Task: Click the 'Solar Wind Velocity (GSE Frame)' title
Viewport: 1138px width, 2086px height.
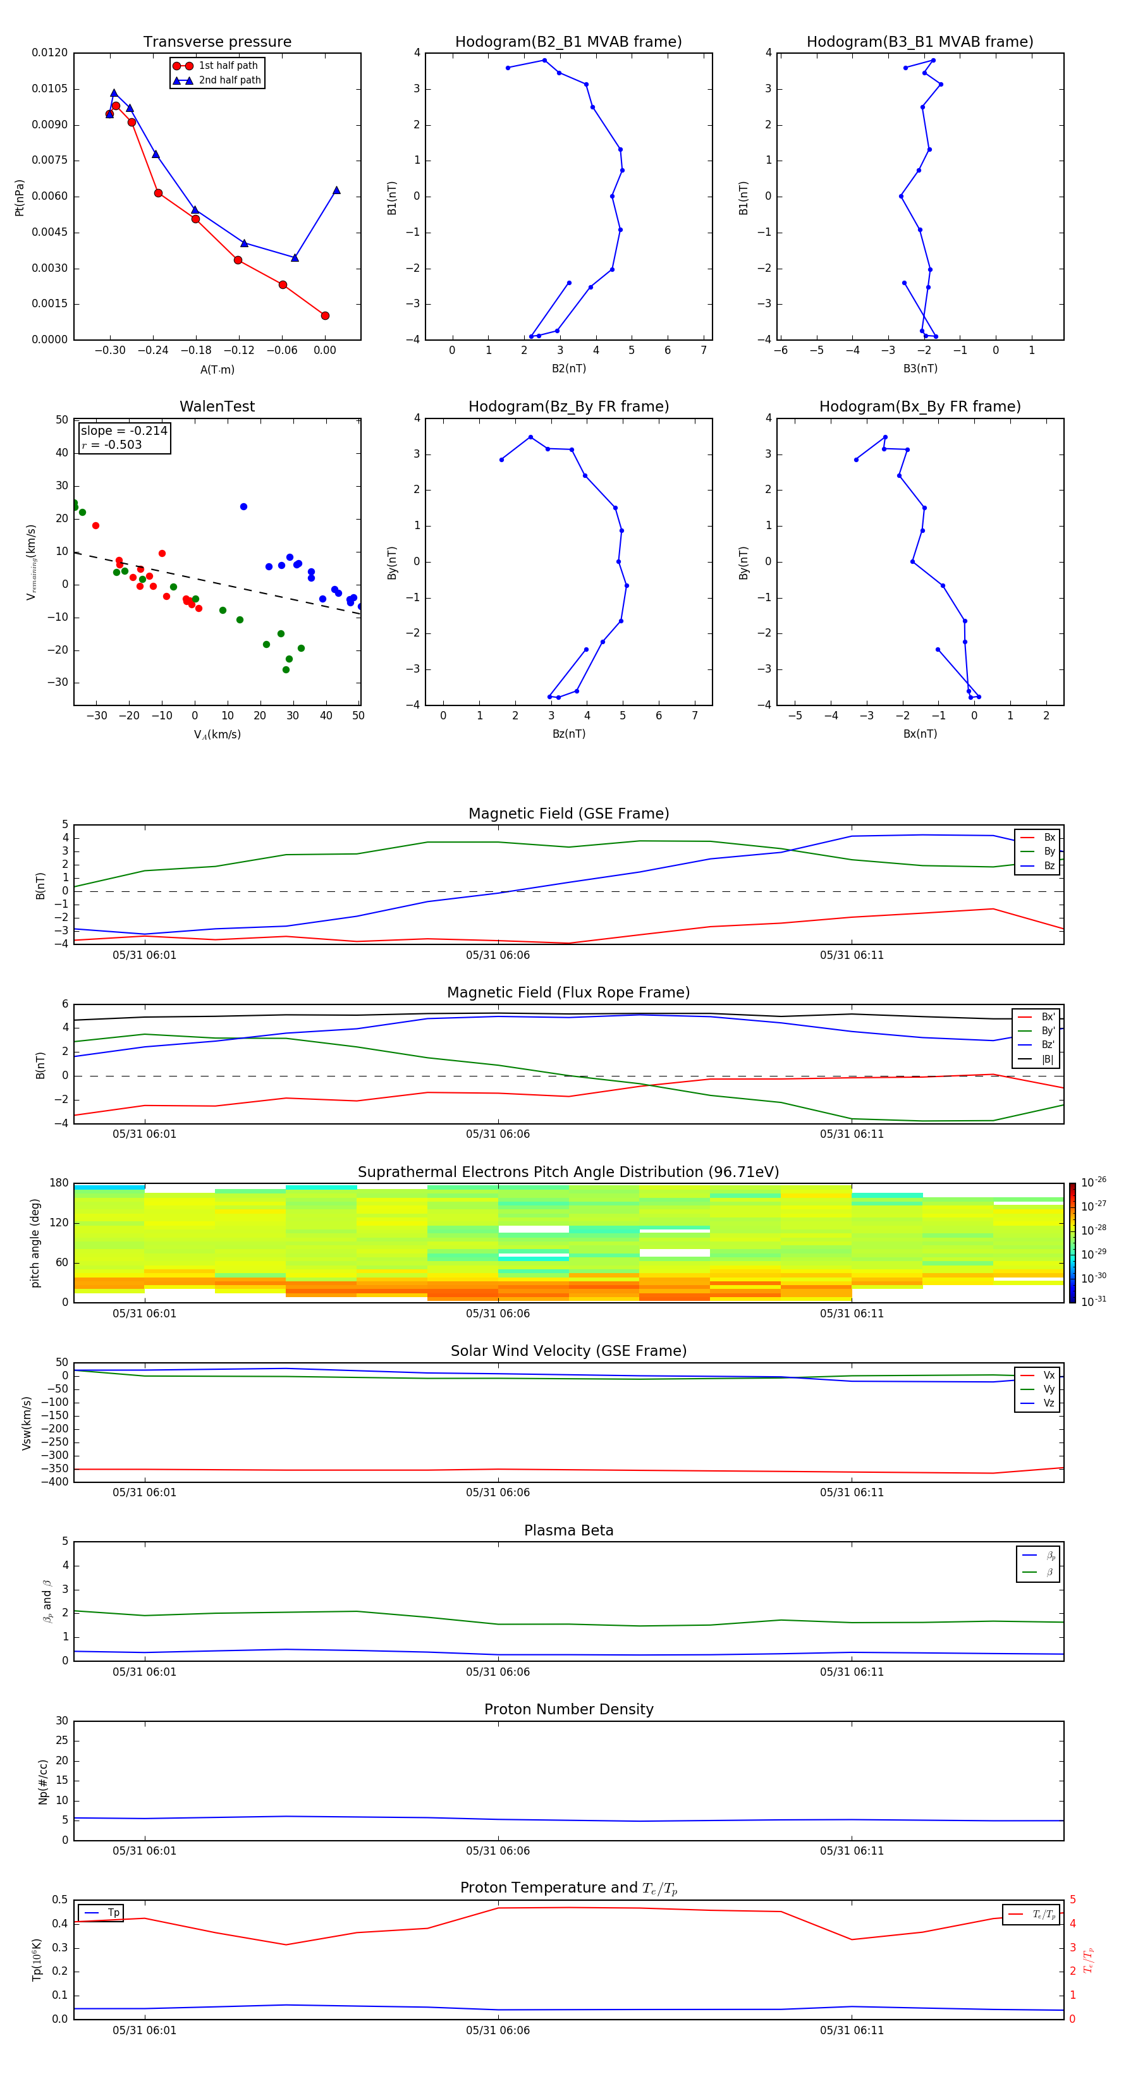Action: coord(568,1351)
